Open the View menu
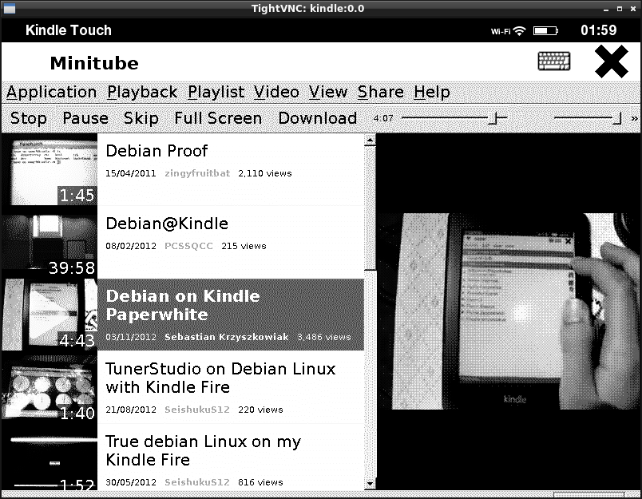The height and width of the screenshot is (499, 642). click(x=328, y=92)
